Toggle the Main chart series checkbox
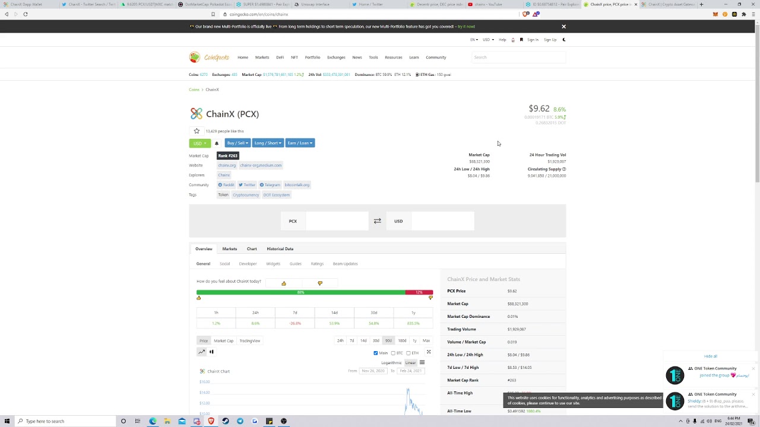The height and width of the screenshot is (427, 760). pyautogui.click(x=376, y=353)
